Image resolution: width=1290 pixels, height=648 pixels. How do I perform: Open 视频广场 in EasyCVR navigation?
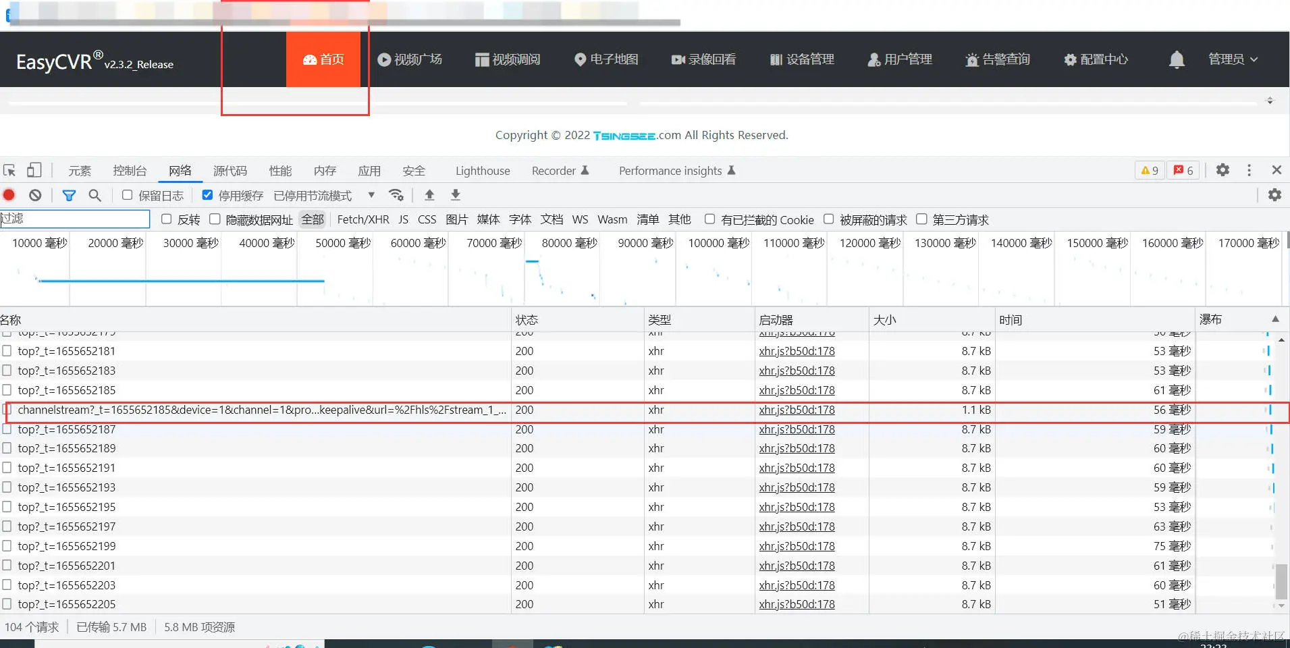(x=410, y=59)
